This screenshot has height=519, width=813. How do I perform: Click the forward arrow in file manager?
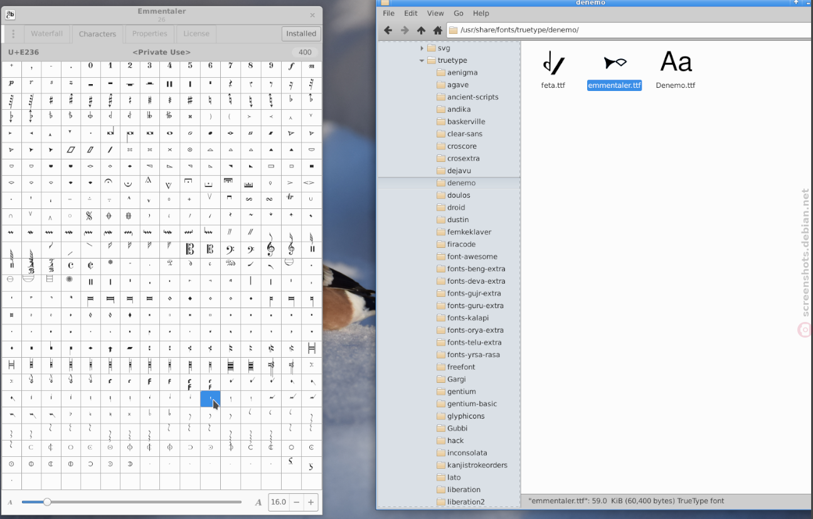coord(405,30)
